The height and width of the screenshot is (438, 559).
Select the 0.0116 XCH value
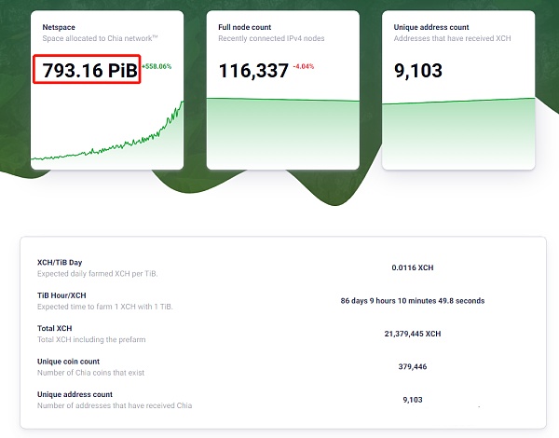(412, 267)
